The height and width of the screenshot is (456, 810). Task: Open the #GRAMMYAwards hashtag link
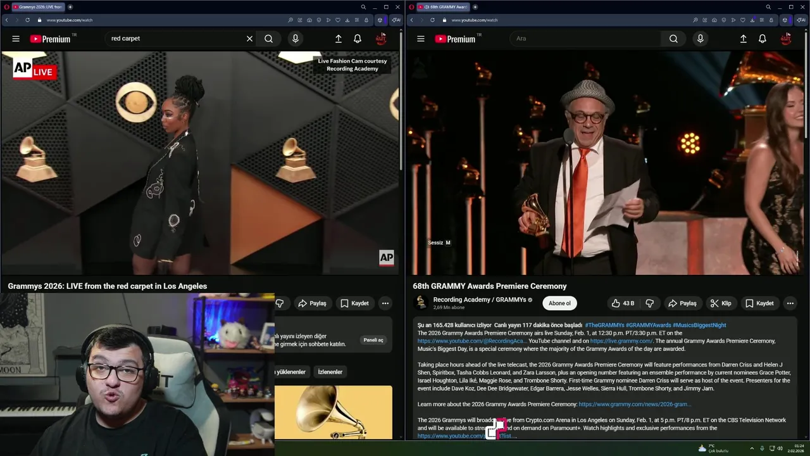coord(648,325)
